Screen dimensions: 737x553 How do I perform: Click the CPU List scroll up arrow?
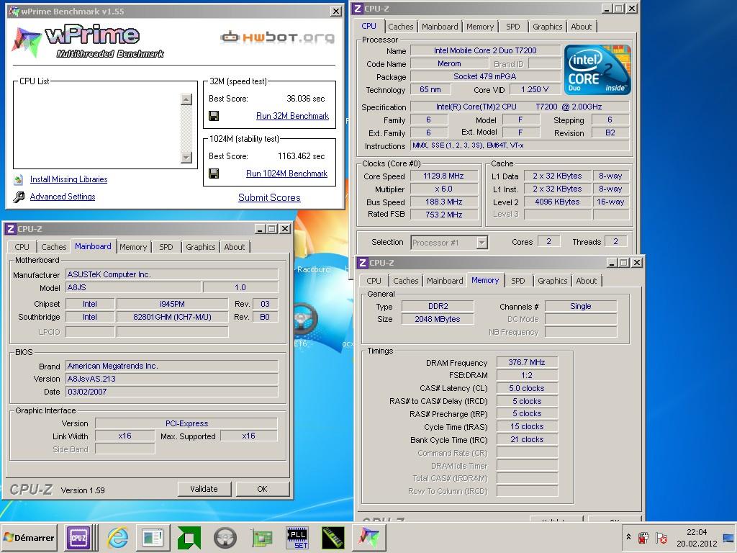[186, 99]
